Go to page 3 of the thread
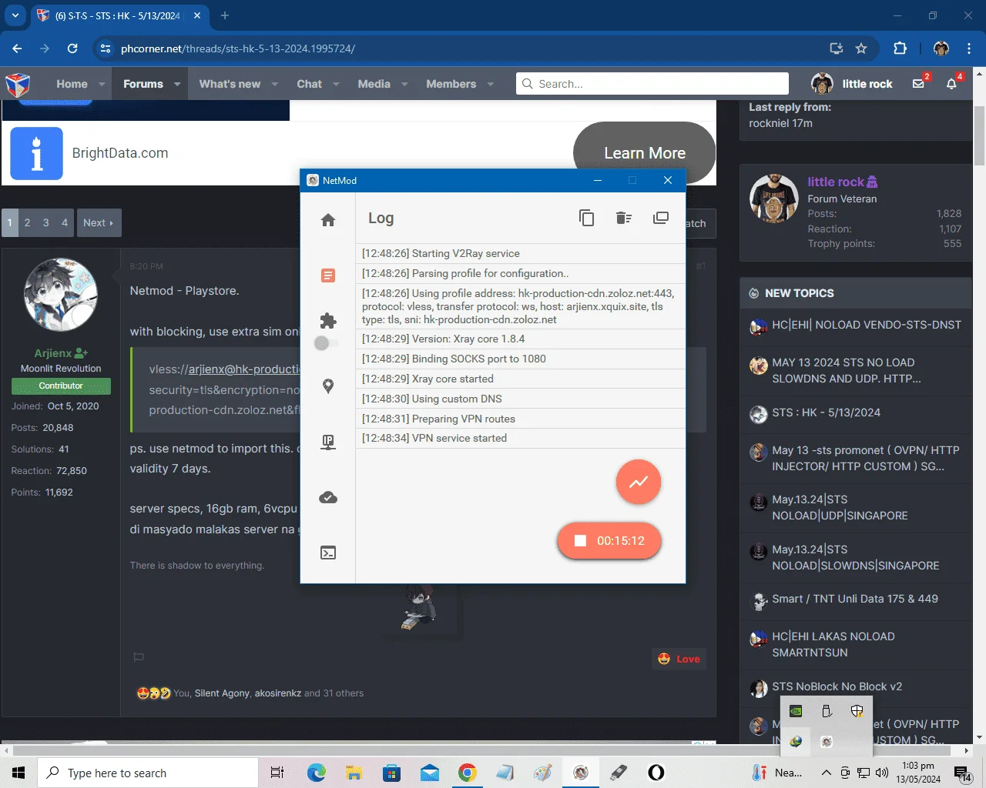Viewport: 986px width, 788px height. tap(45, 222)
